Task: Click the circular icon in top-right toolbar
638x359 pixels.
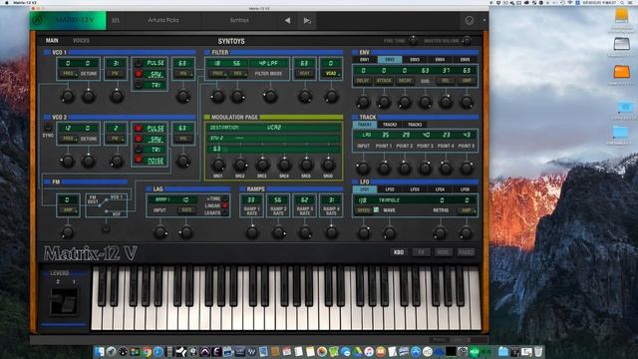Action: pyautogui.click(x=470, y=20)
